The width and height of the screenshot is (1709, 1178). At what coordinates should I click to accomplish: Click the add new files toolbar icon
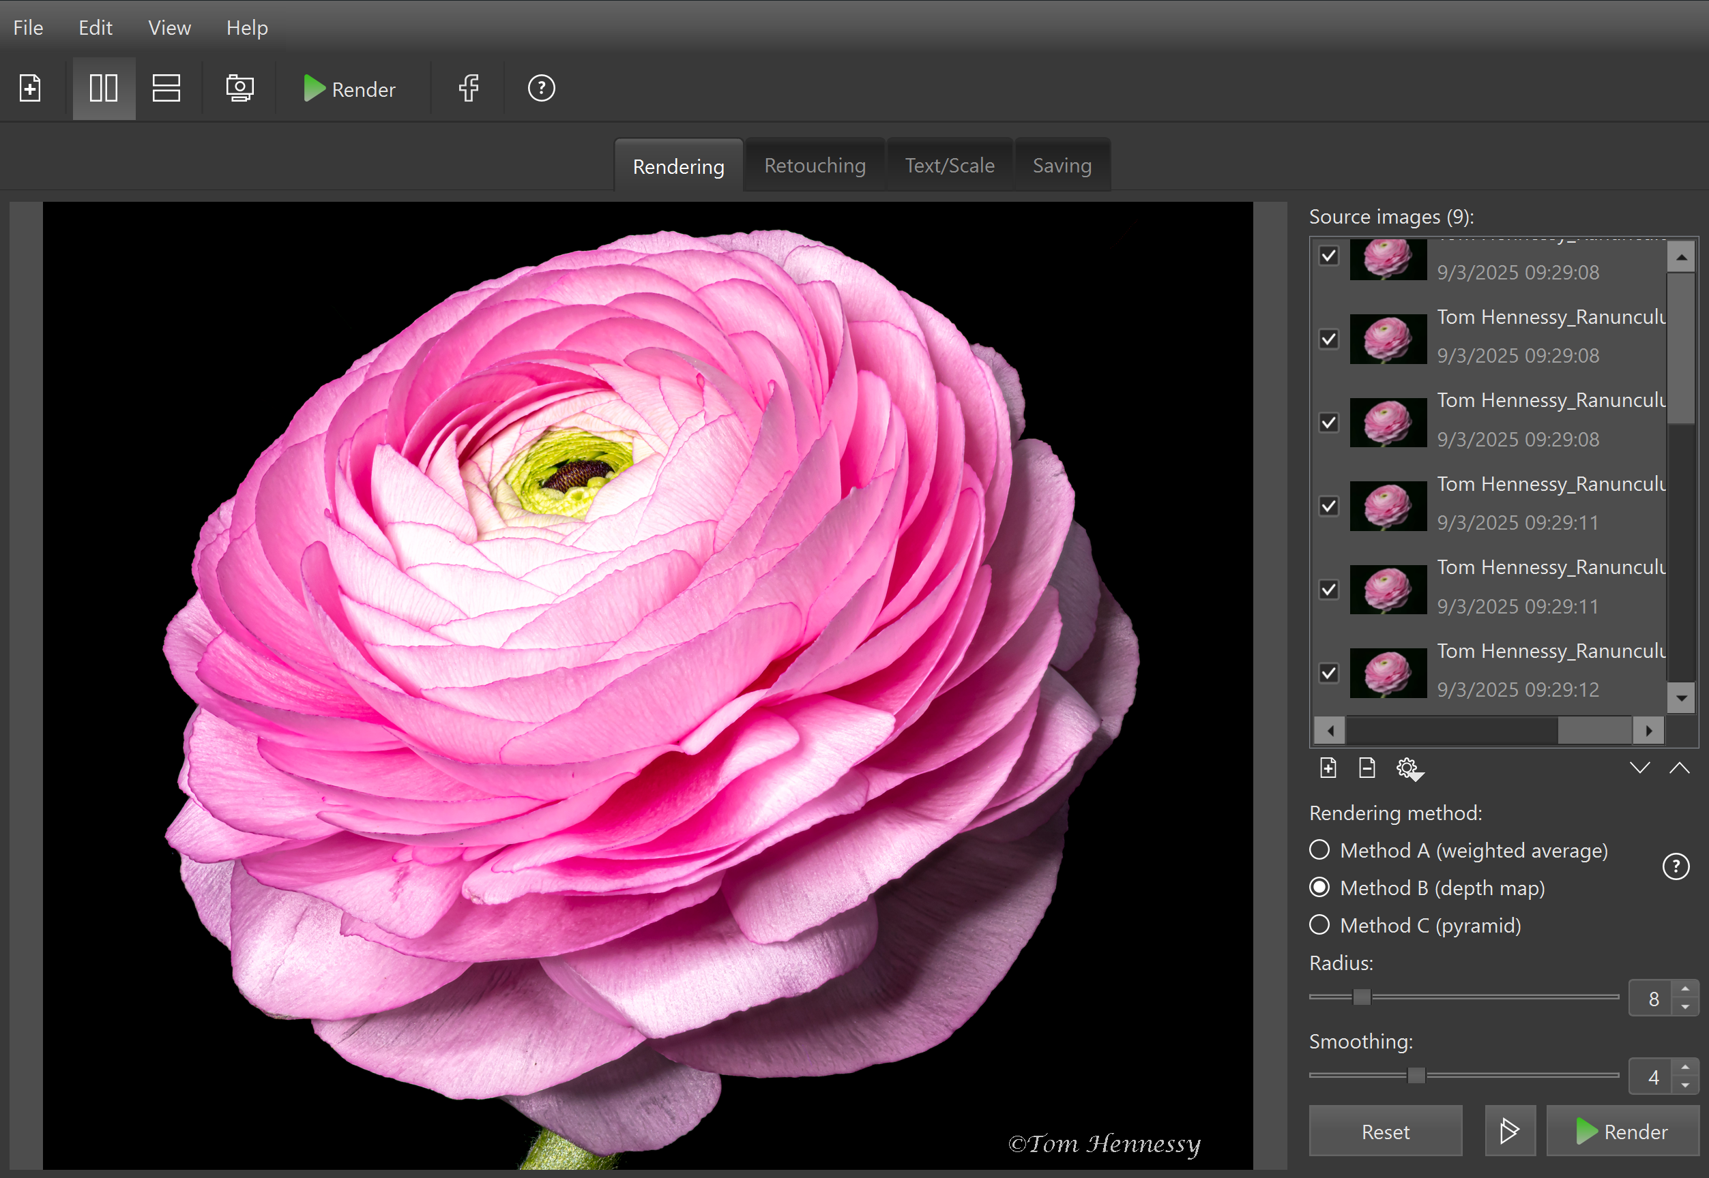30,89
